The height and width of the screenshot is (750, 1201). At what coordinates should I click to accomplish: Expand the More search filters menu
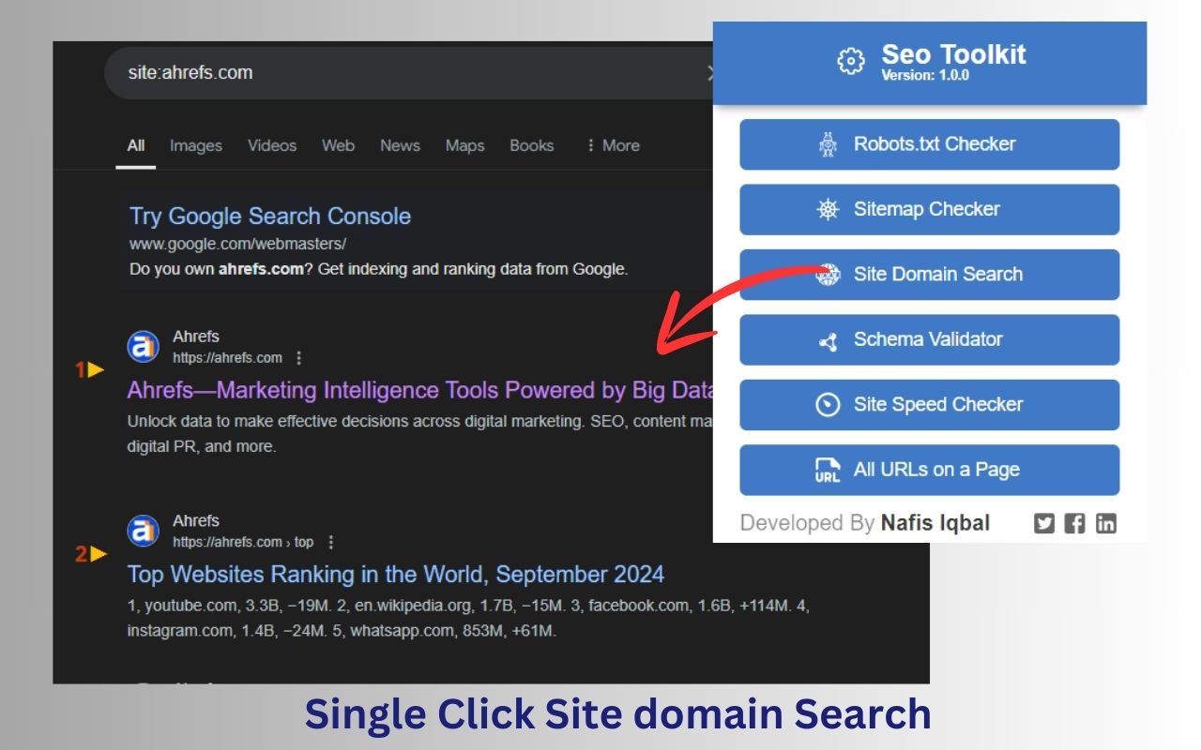click(613, 145)
